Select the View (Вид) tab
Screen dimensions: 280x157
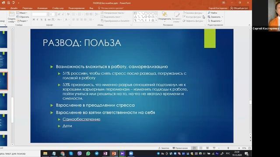click(x=91, y=8)
